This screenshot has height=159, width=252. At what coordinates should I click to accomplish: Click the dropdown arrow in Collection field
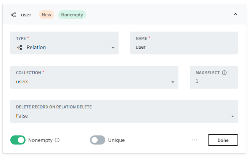click(x=173, y=82)
